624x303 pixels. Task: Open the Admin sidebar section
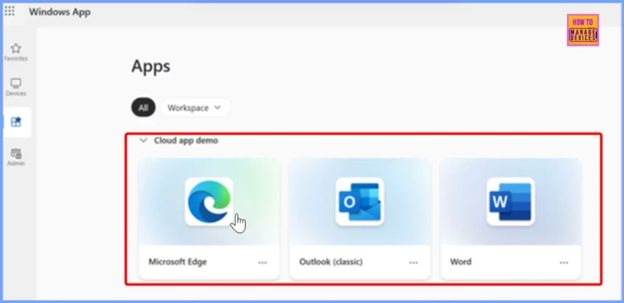(16, 157)
